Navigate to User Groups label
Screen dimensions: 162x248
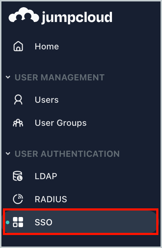(60, 123)
